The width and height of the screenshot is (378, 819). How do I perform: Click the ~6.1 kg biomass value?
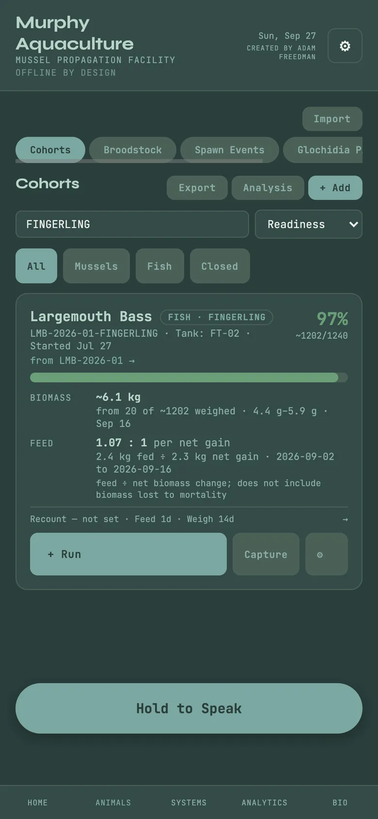click(x=118, y=397)
